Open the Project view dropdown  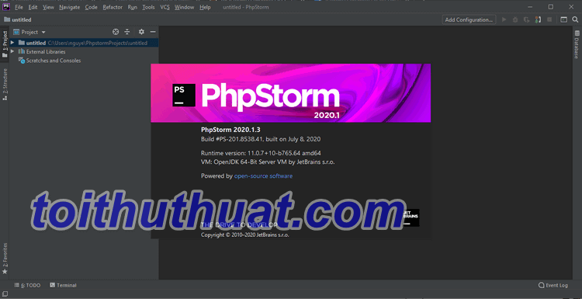tap(29, 32)
